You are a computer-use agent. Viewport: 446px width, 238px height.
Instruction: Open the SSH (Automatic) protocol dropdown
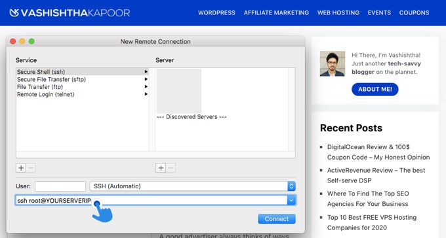pos(193,186)
